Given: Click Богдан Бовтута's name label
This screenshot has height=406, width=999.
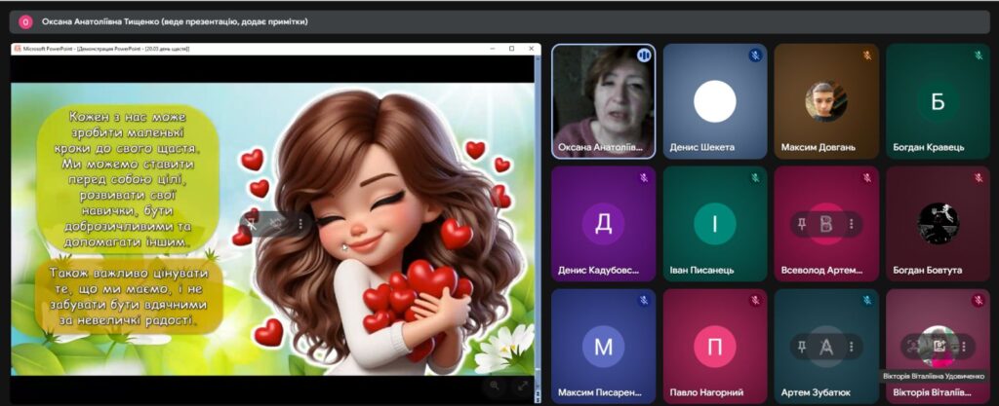Looking at the screenshot, I should (927, 270).
